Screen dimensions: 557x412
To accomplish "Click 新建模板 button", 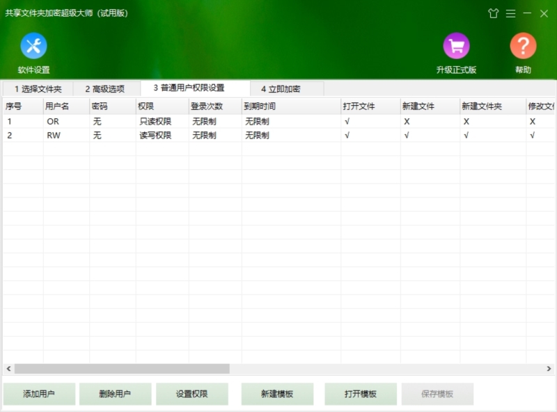I will tap(277, 393).
